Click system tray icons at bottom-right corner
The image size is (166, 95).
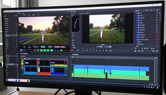tap(151, 87)
